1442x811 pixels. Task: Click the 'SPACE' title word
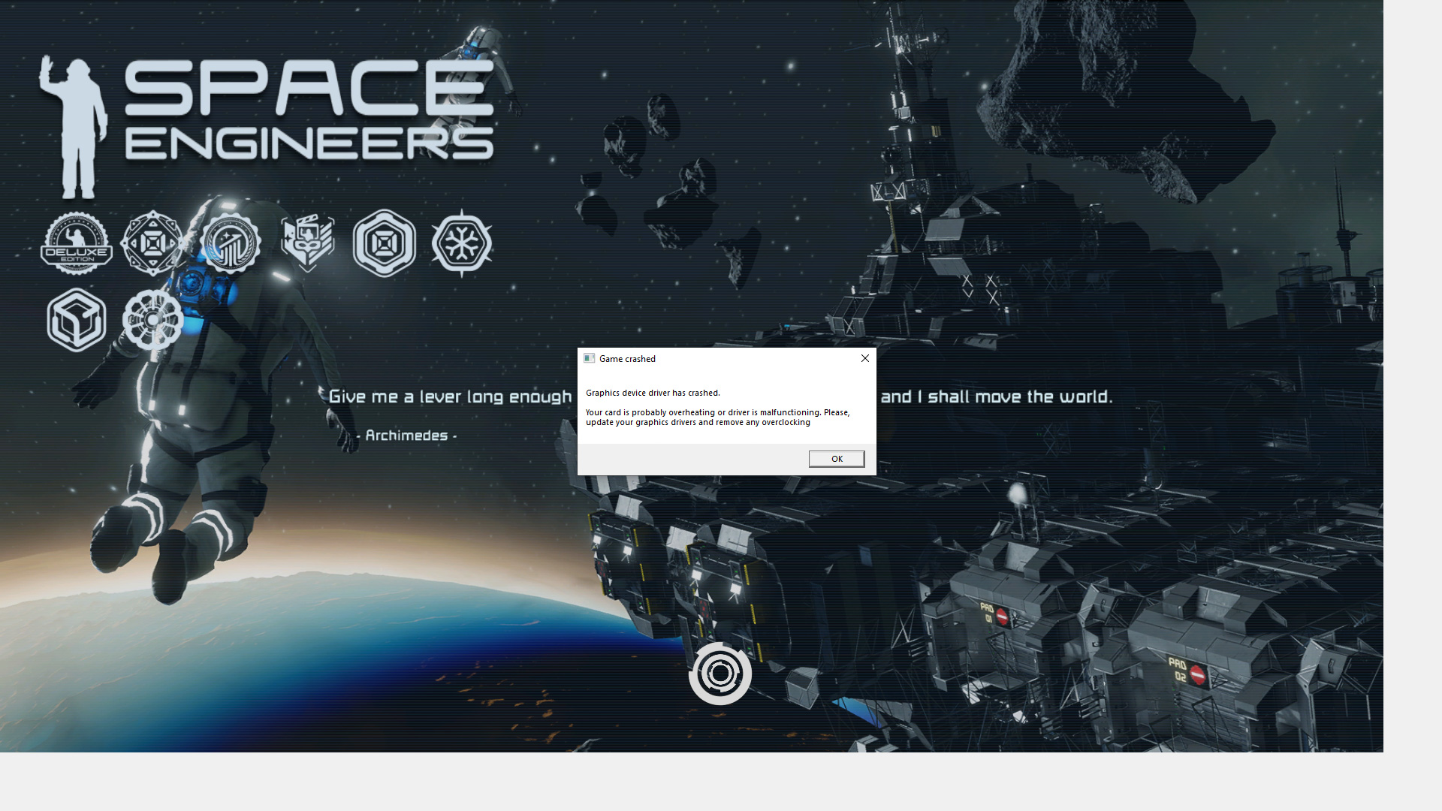point(308,89)
